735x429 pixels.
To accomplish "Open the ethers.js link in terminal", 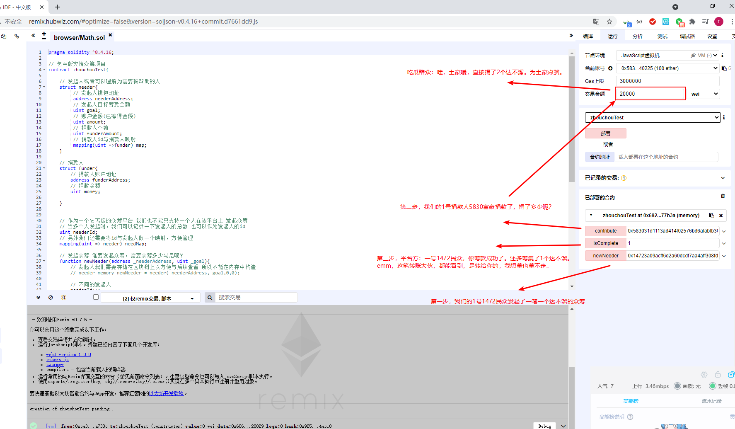I will 58,360.
